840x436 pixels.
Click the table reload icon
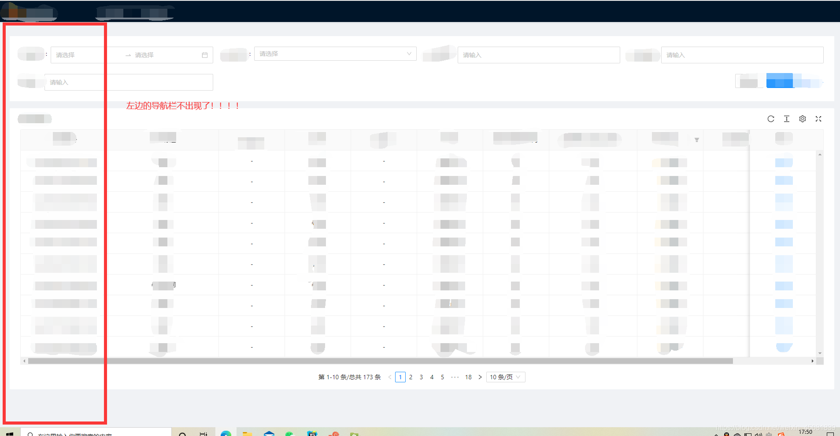(770, 119)
